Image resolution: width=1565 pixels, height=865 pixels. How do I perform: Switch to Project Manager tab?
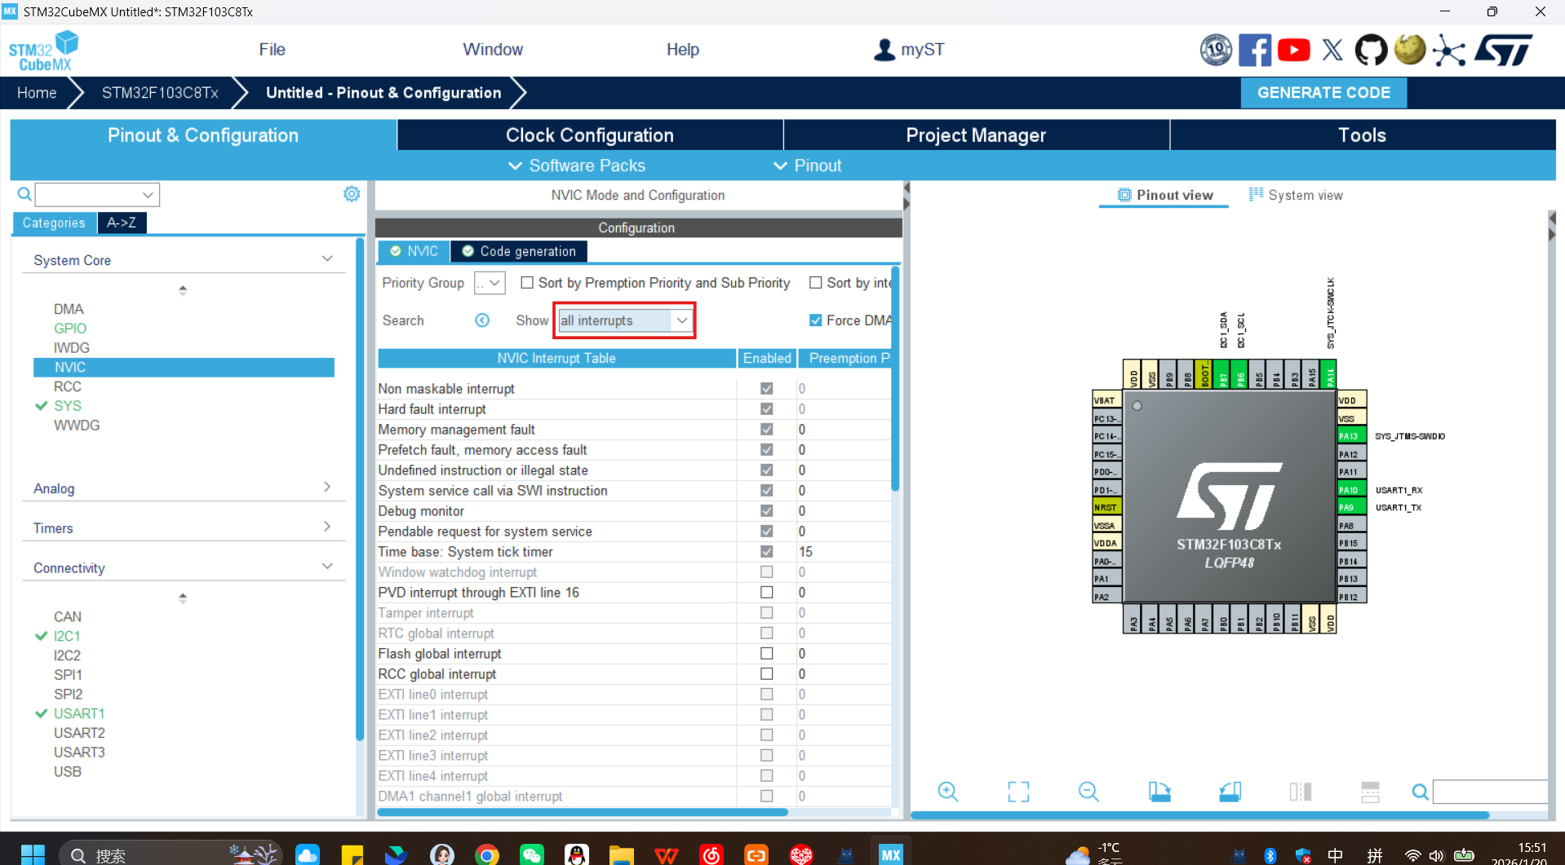[x=976, y=135]
